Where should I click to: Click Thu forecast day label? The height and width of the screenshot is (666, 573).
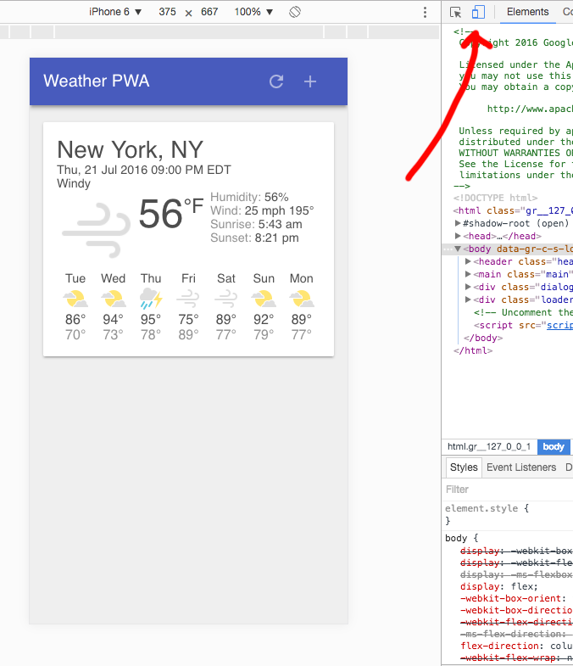pos(151,278)
